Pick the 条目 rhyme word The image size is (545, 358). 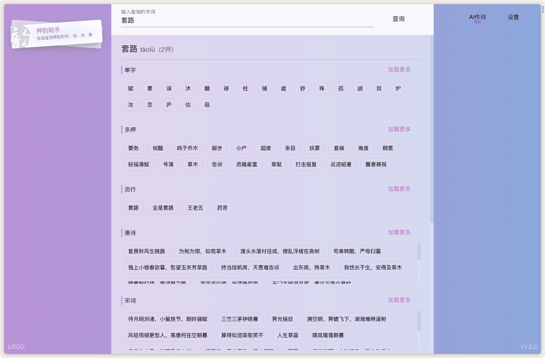290,148
